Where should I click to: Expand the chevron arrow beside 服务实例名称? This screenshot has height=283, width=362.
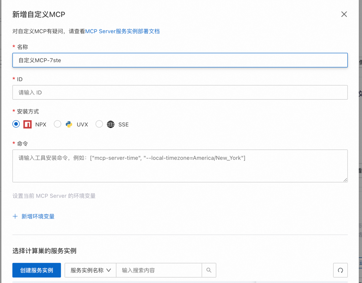[x=109, y=270]
